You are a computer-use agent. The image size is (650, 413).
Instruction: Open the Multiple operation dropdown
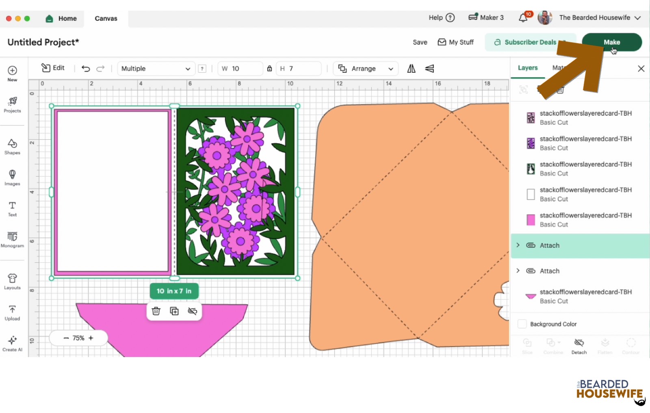(156, 69)
